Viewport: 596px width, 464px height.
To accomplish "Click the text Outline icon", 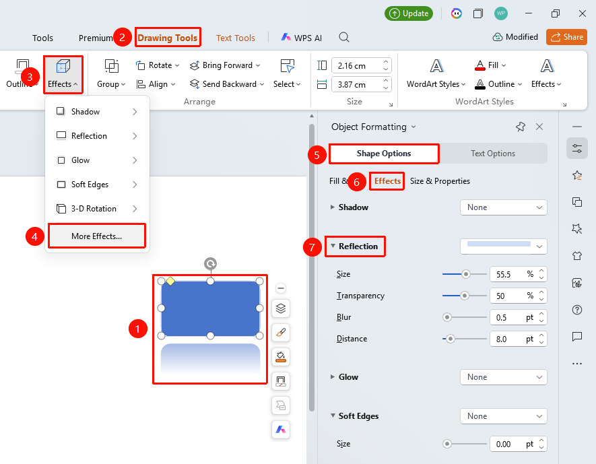I will pyautogui.click(x=480, y=84).
